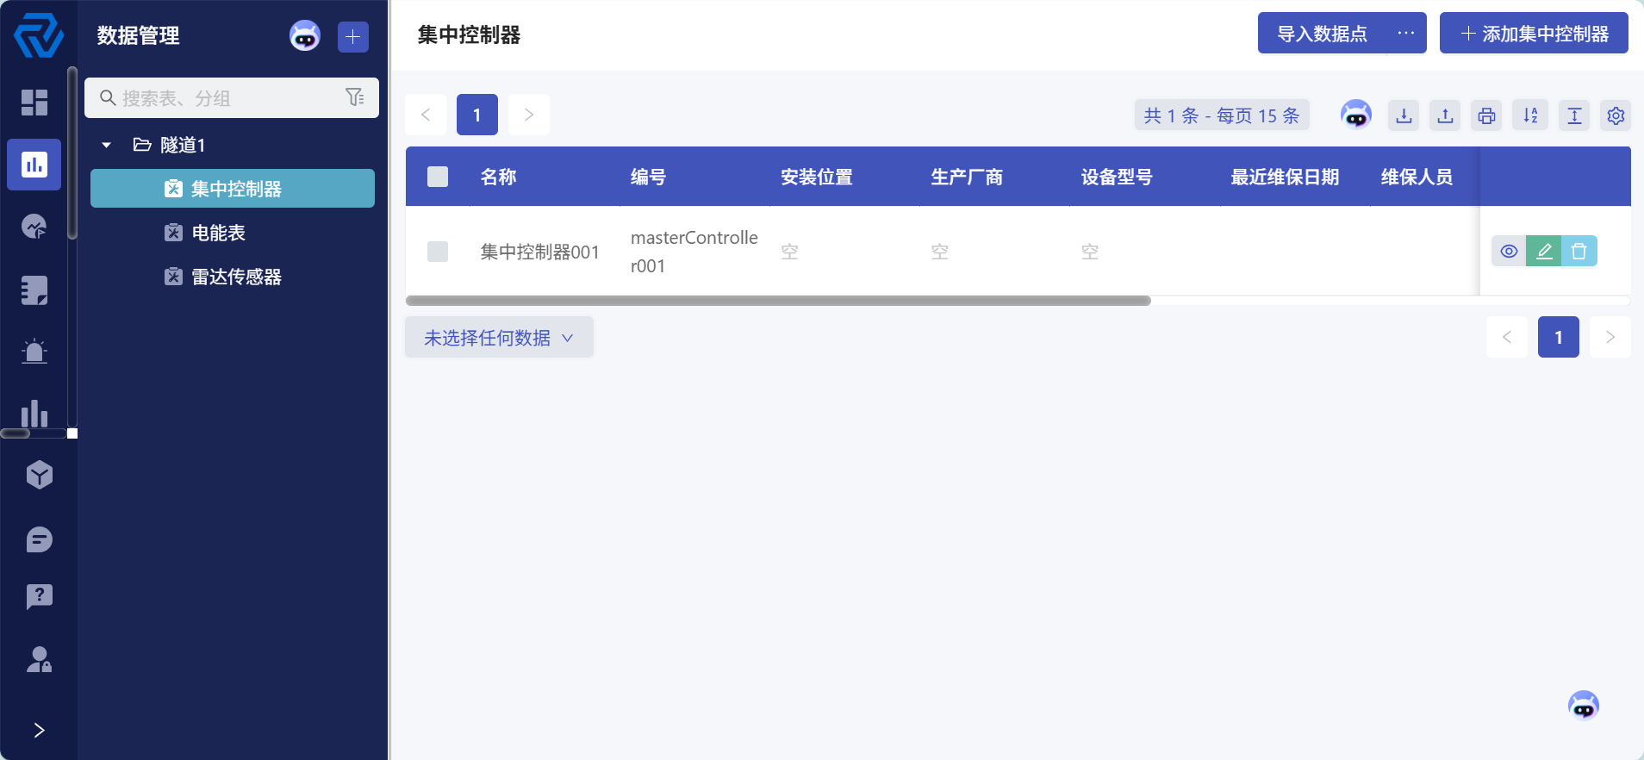Select the data management chart sidebar icon
Screen dimensions: 1644x760
point(34,165)
